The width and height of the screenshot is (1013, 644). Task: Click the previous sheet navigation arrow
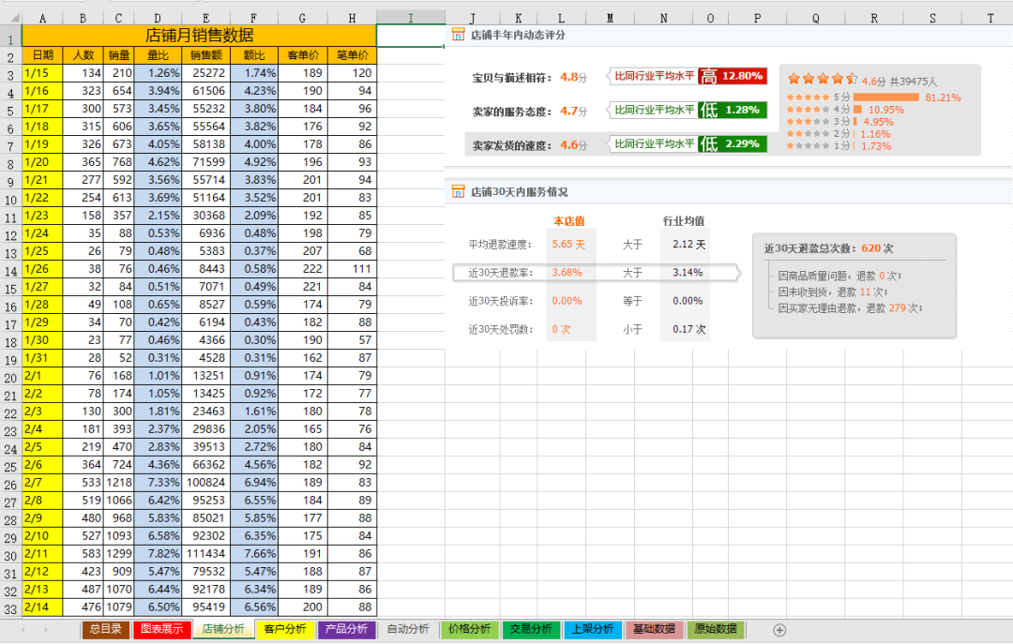pyautogui.click(x=23, y=630)
